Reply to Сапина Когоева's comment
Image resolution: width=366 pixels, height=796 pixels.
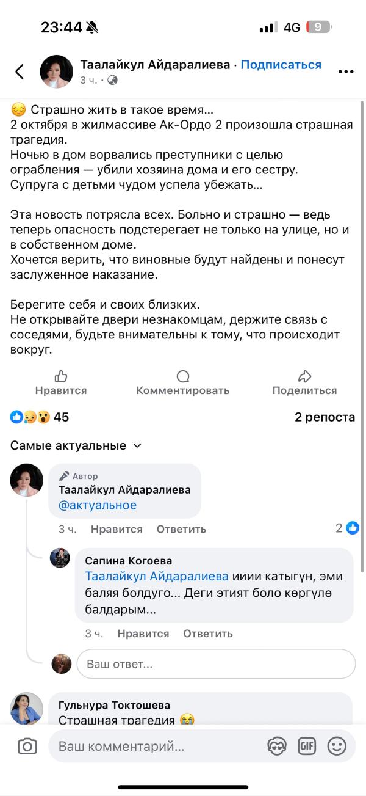(x=208, y=634)
